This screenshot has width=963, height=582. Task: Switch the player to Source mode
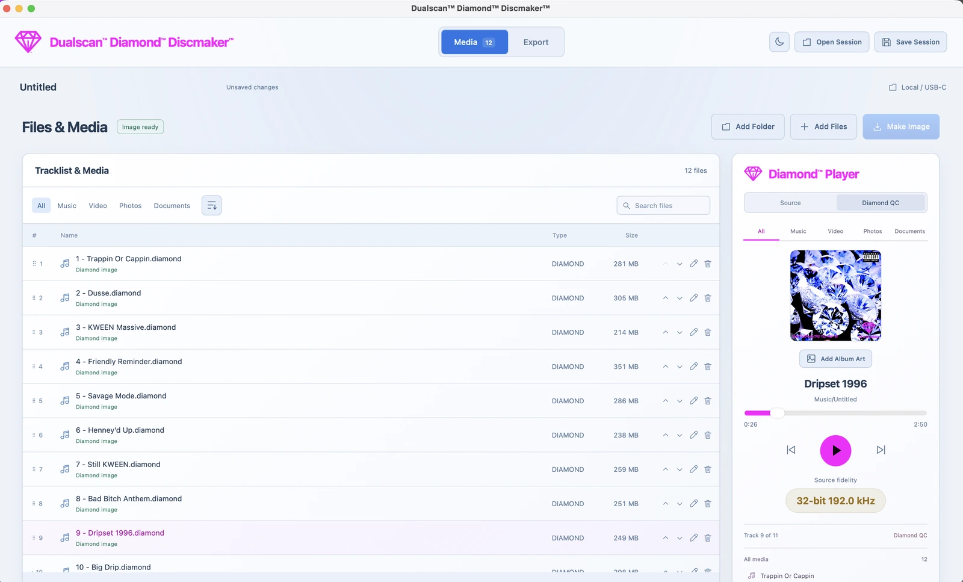pos(790,203)
